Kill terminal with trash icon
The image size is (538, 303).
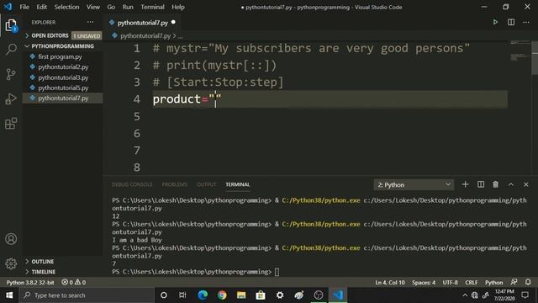pyautogui.click(x=495, y=184)
